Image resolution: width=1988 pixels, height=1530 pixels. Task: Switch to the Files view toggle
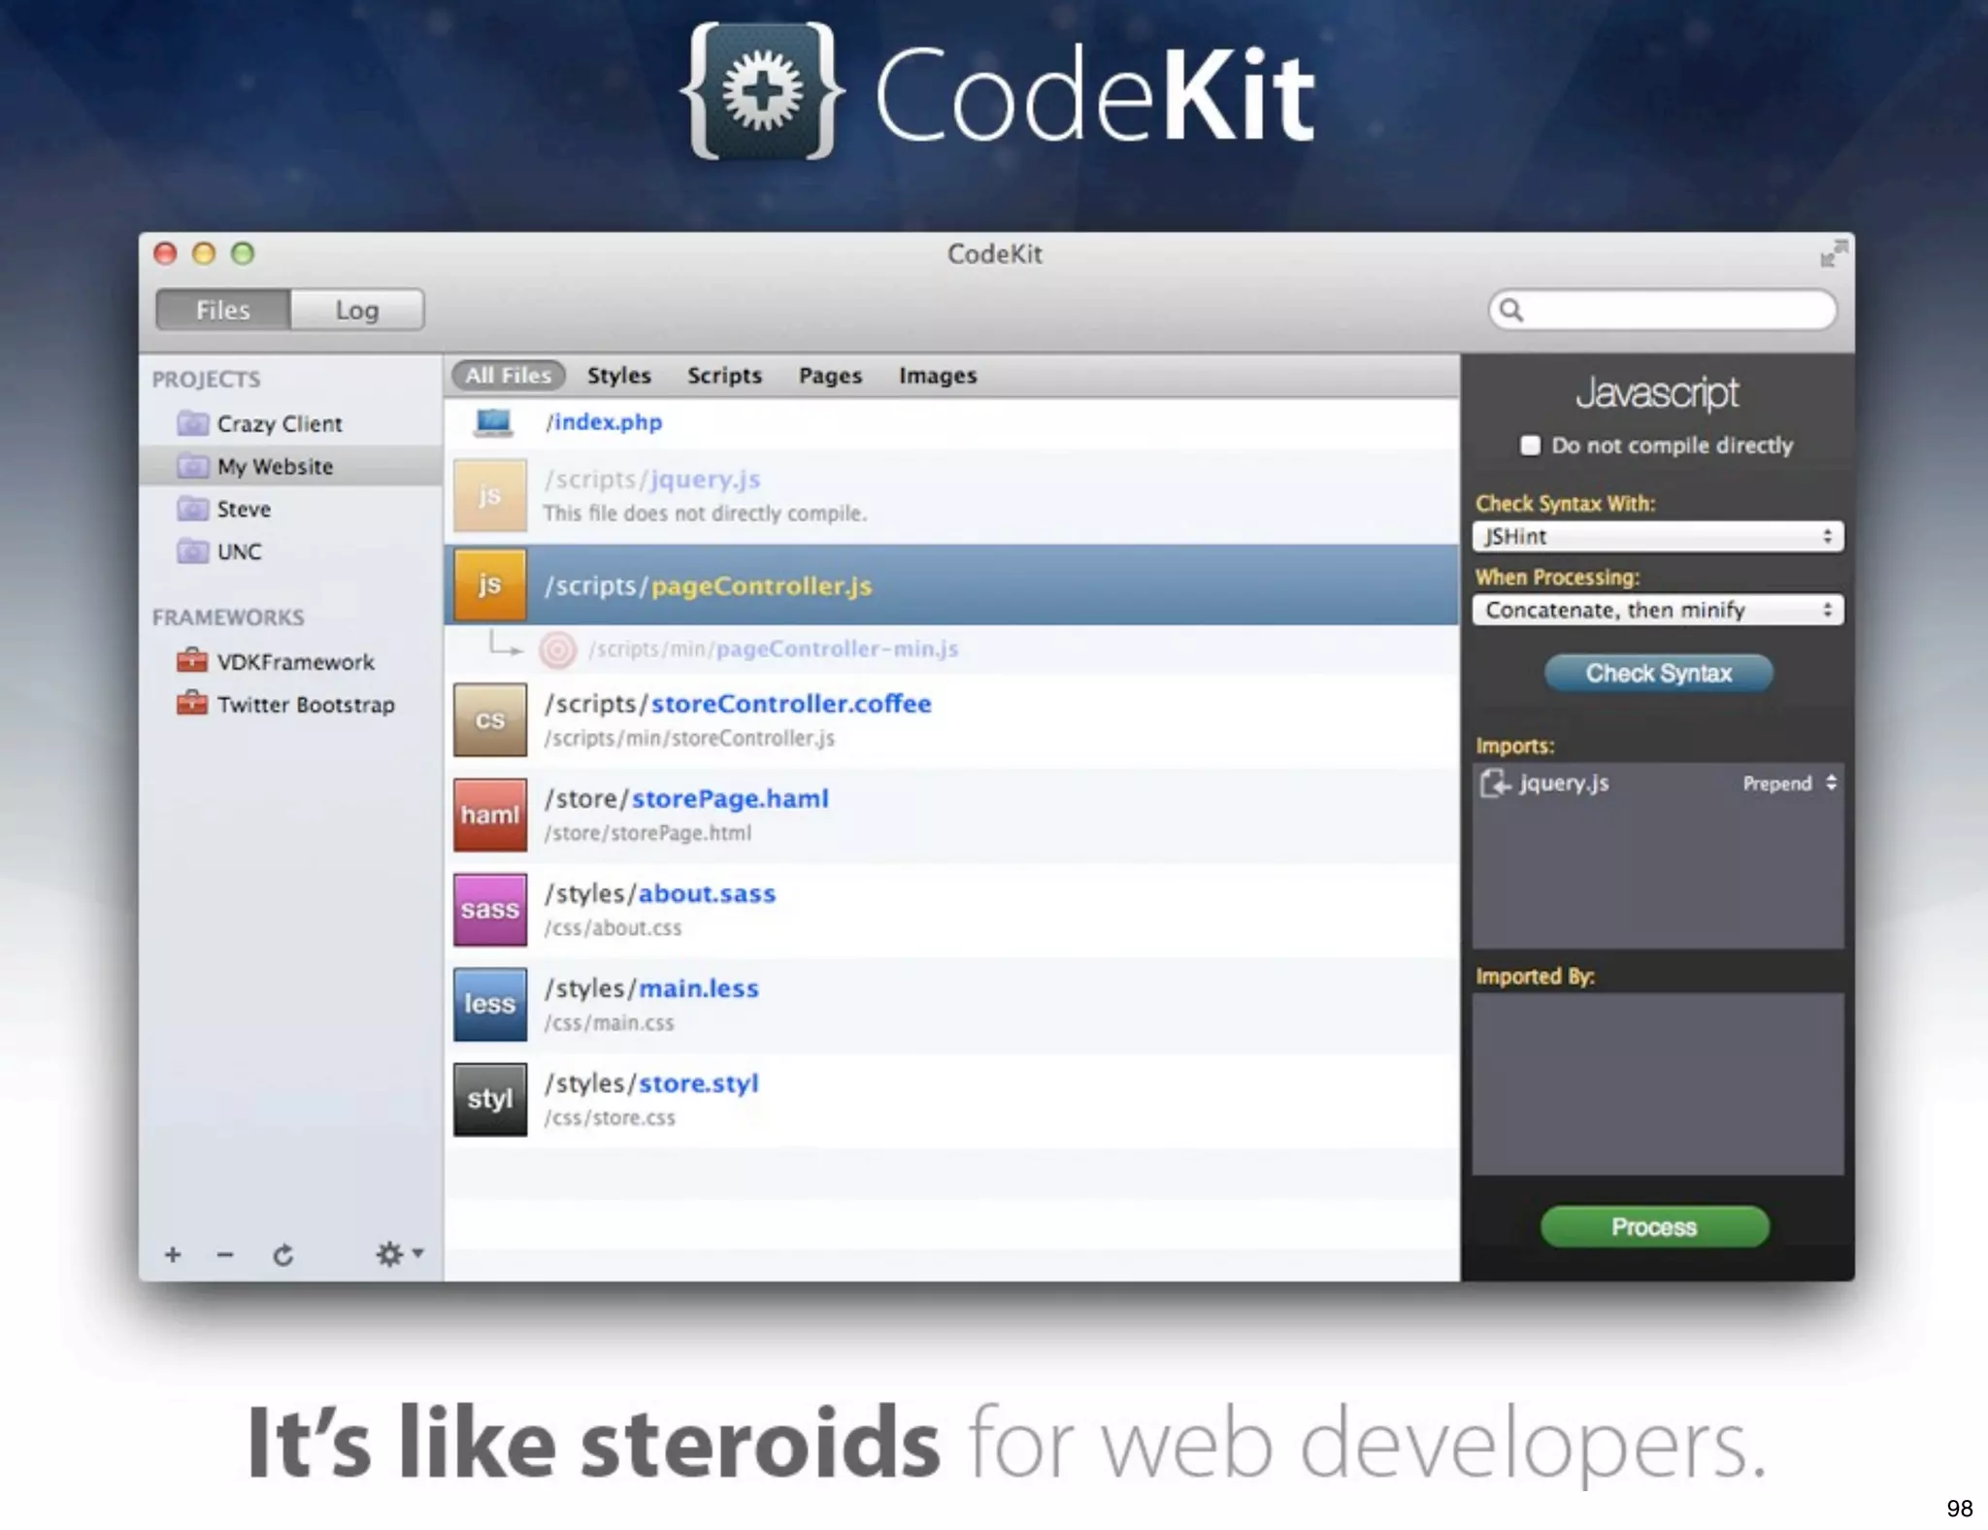(222, 310)
